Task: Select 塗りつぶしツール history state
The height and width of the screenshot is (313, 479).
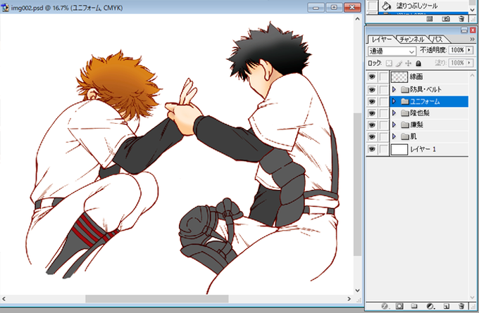Action: 423,6
